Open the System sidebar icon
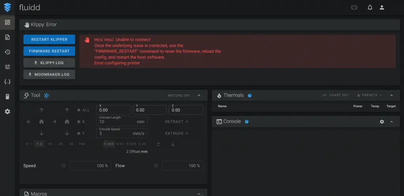This screenshot has width=404, height=196. click(x=7, y=97)
